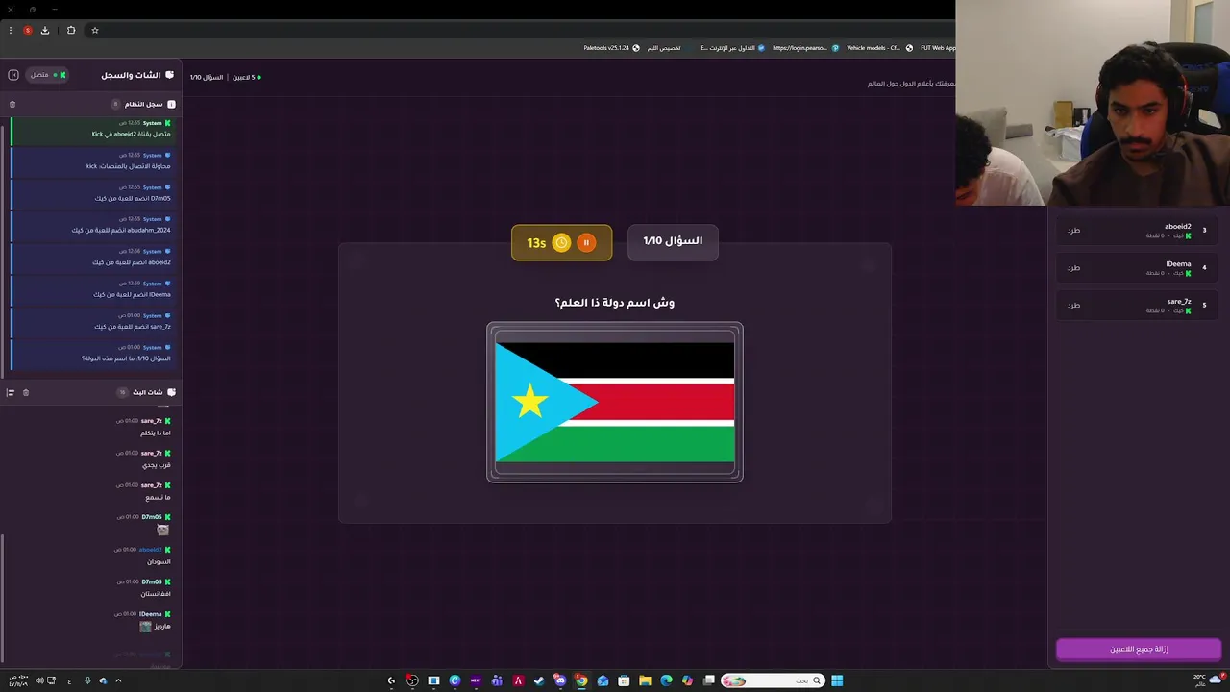Toggle the stream chat list layout icon
The width and height of the screenshot is (1230, 692).
pyautogui.click(x=11, y=392)
